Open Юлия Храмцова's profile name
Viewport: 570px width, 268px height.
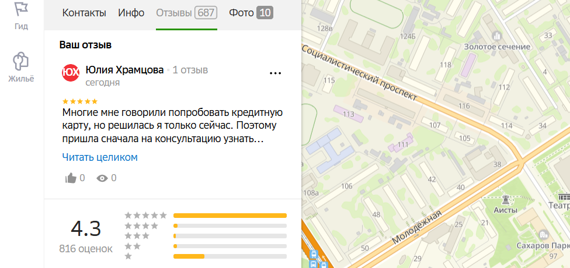[x=125, y=70]
